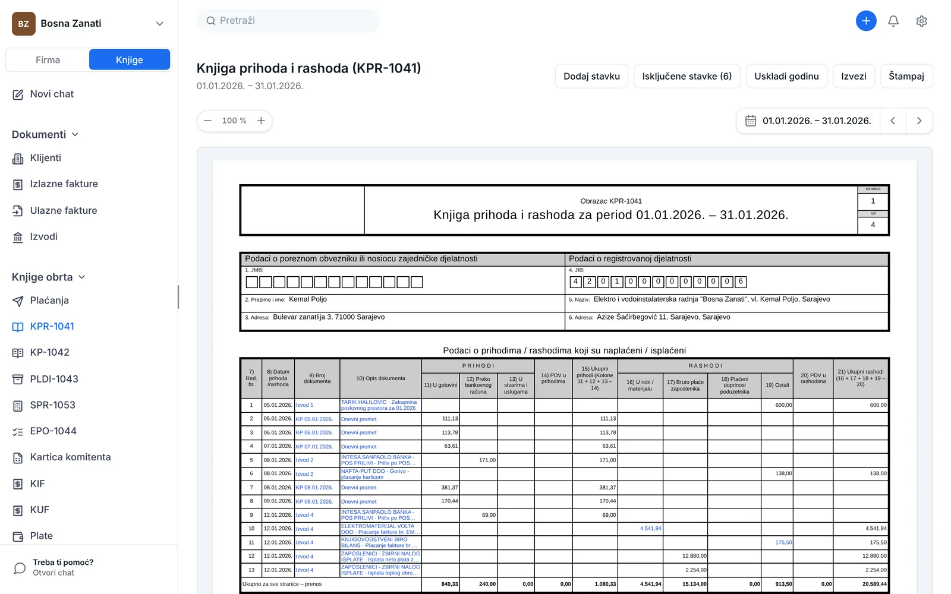Open Isključene stavke (6)

tap(687, 76)
